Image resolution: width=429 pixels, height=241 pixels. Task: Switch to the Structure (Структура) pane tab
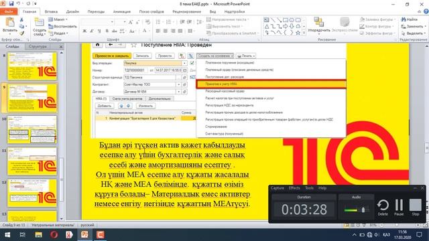tap(38, 46)
